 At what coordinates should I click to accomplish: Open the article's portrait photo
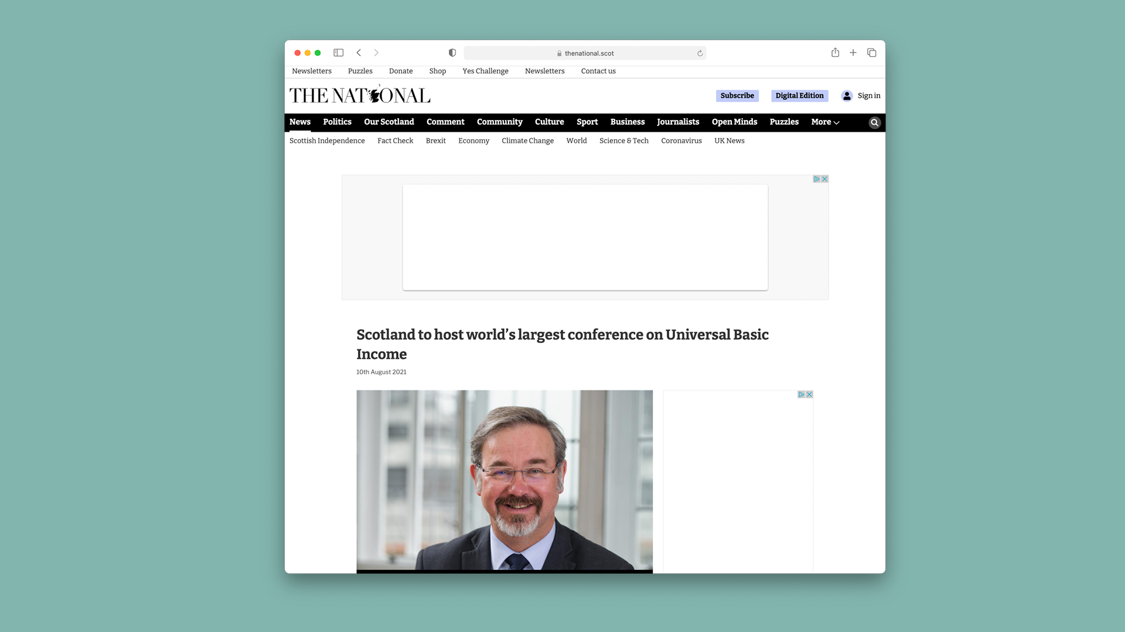coord(504,480)
